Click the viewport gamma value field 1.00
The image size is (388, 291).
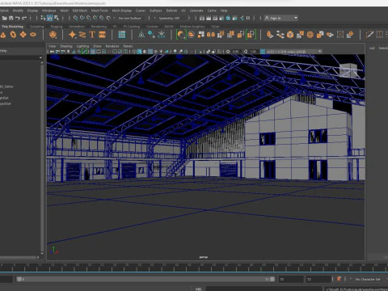pyautogui.click(x=253, y=51)
